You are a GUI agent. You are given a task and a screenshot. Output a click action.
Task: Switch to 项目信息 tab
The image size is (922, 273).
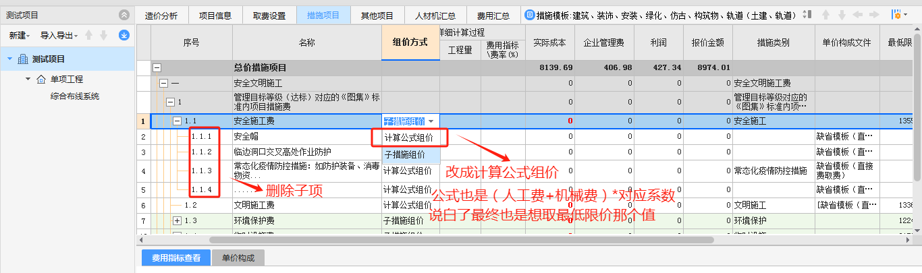tap(215, 15)
